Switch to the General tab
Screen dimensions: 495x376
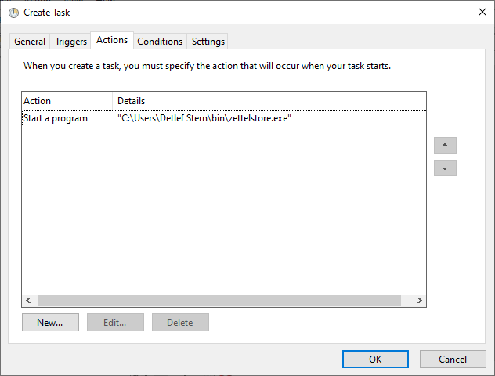(30, 42)
